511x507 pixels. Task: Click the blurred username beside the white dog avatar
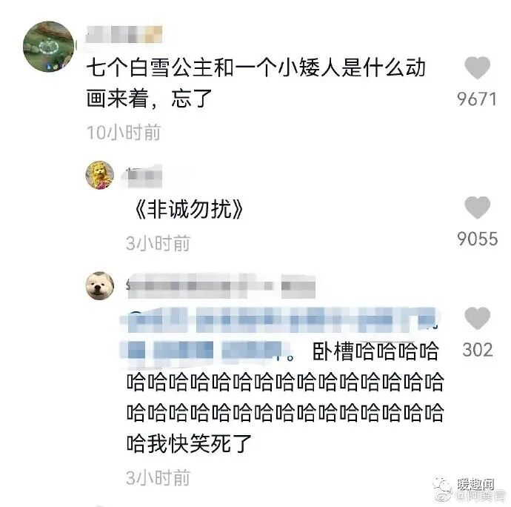click(221, 286)
